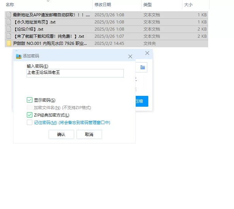The width and height of the screenshot is (234, 209).
Task: Close the background compression window
Action: coord(147,53)
